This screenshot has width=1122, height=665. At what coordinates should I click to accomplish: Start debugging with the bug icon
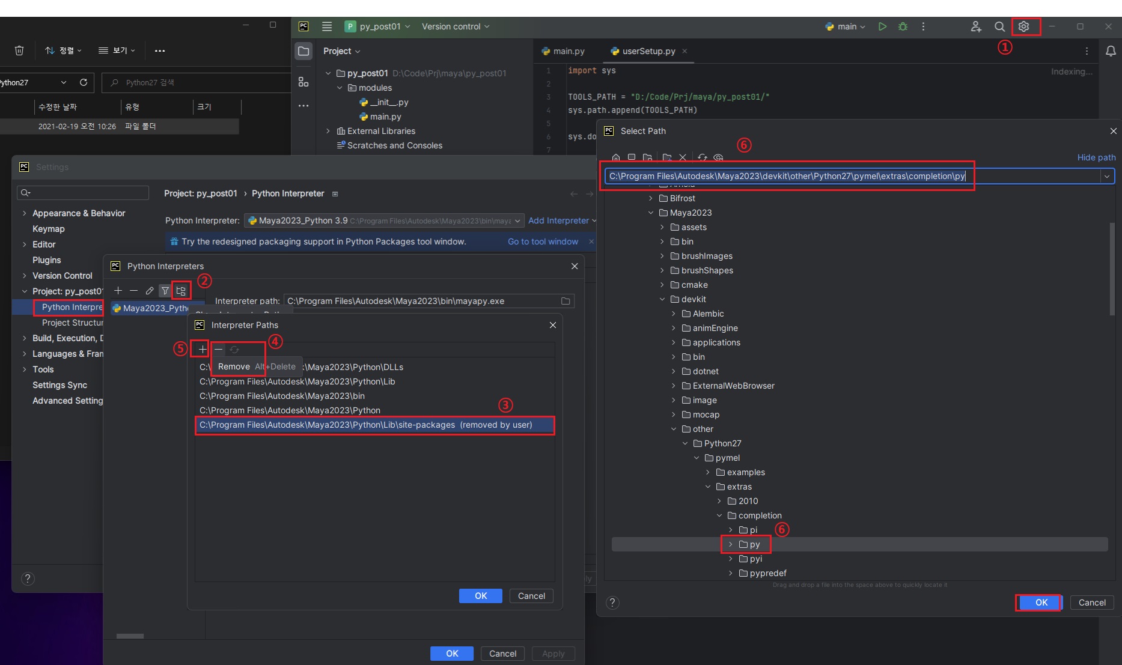[903, 26]
